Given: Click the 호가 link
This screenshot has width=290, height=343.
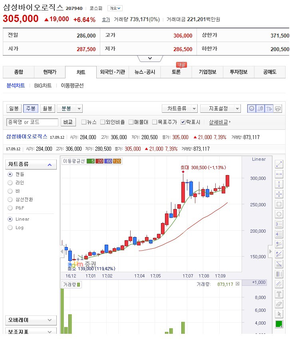Looking at the screenshot, I should pos(106,20).
